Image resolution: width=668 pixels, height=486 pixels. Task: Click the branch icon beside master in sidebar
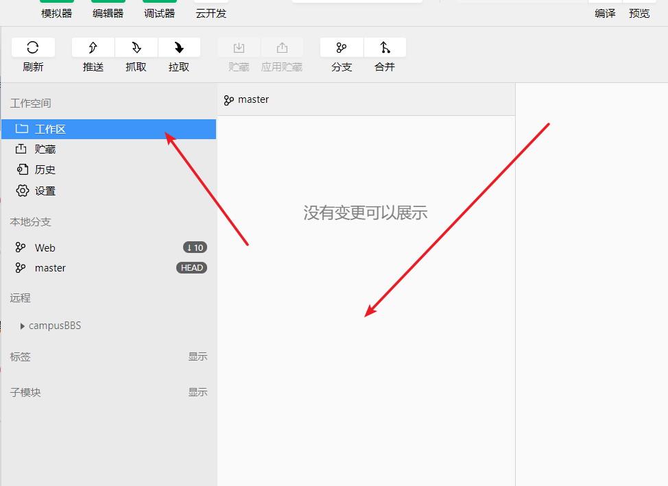(20, 267)
